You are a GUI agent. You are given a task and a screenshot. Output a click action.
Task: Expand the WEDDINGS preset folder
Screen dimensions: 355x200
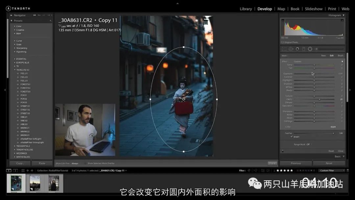[15, 153]
